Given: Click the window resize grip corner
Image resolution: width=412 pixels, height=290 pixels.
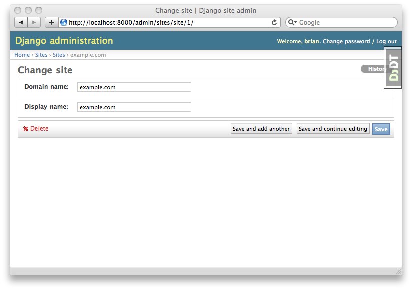Looking at the screenshot, I should tap(398, 271).
